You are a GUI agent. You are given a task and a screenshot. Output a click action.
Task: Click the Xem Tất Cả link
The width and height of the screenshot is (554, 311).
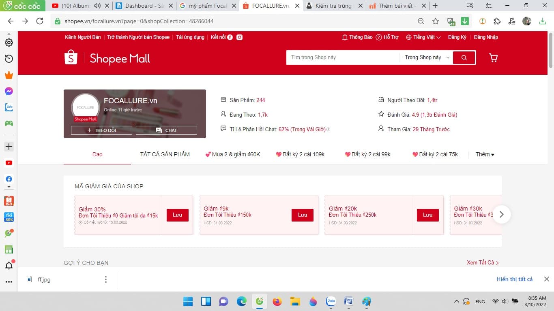click(482, 262)
